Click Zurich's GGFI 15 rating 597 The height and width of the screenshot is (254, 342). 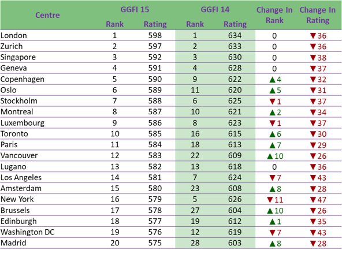click(155, 46)
